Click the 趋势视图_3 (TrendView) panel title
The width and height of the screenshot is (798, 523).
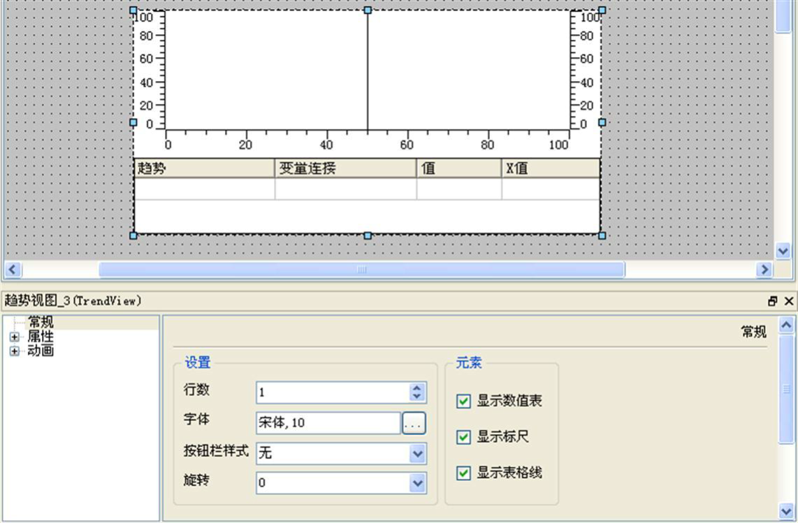[73, 301]
